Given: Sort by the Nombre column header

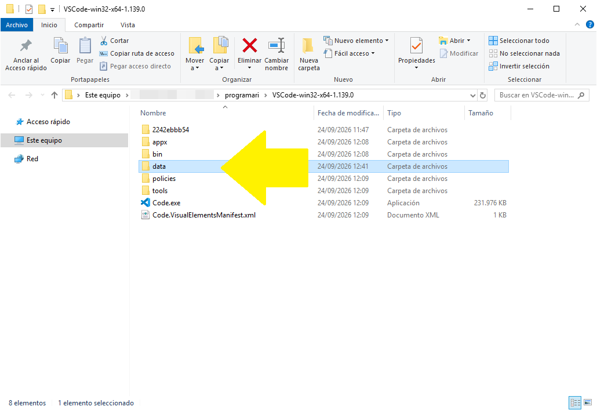Looking at the screenshot, I should (x=153, y=113).
